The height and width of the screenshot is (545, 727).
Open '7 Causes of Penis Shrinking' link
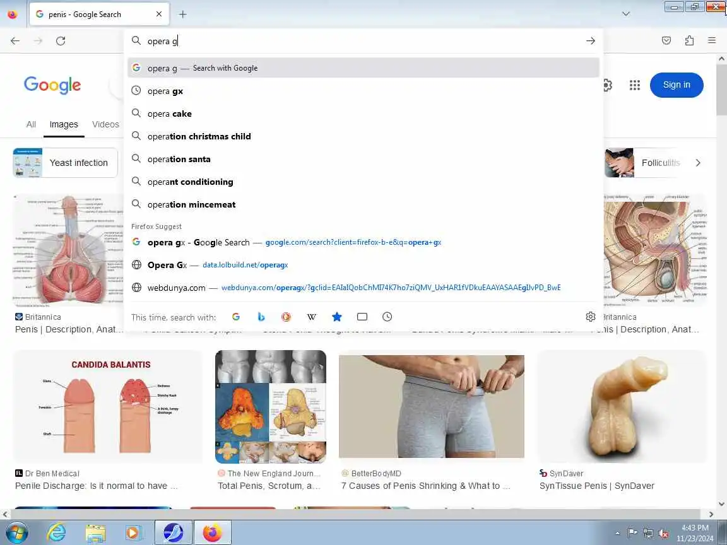(x=425, y=486)
